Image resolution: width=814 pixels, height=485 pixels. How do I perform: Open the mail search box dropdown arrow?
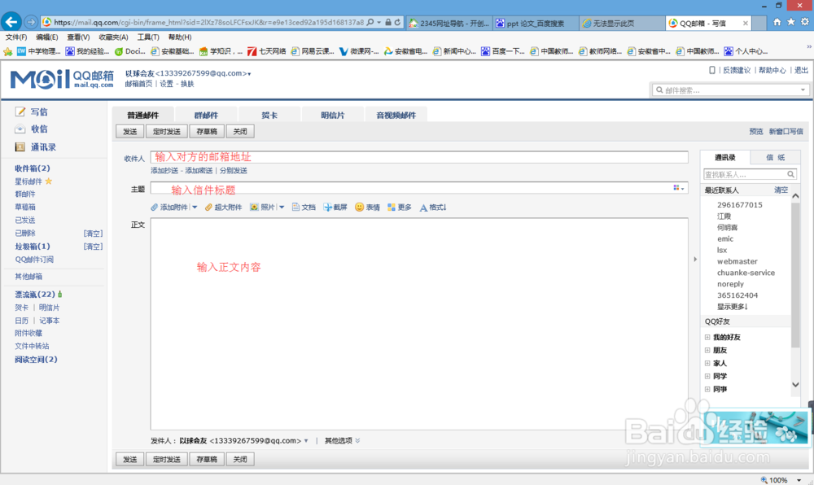point(803,90)
